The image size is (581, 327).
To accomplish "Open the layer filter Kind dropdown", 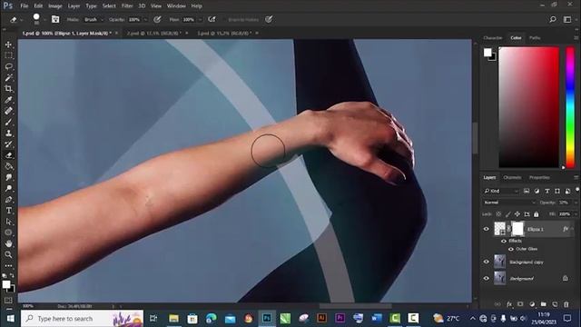I will [501, 191].
